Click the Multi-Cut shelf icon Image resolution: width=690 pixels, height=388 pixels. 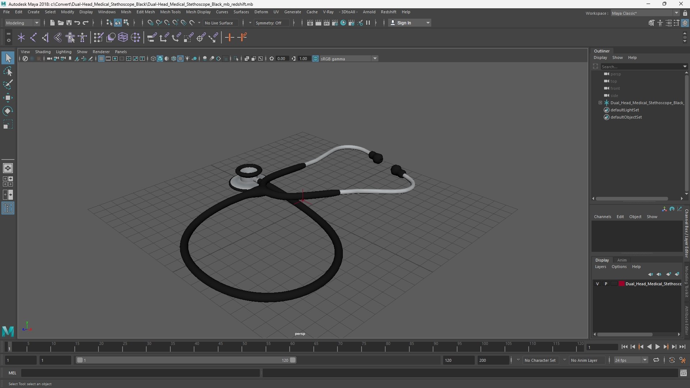[x=243, y=37]
